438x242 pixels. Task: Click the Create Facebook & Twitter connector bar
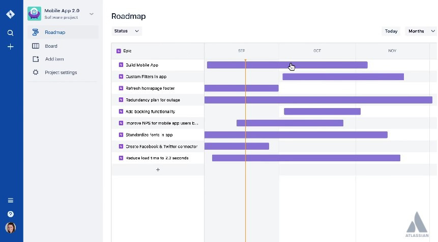(237, 147)
